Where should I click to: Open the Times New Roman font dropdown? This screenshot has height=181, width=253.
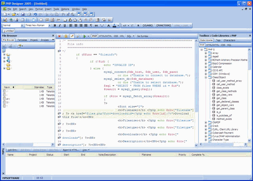(49, 25)
